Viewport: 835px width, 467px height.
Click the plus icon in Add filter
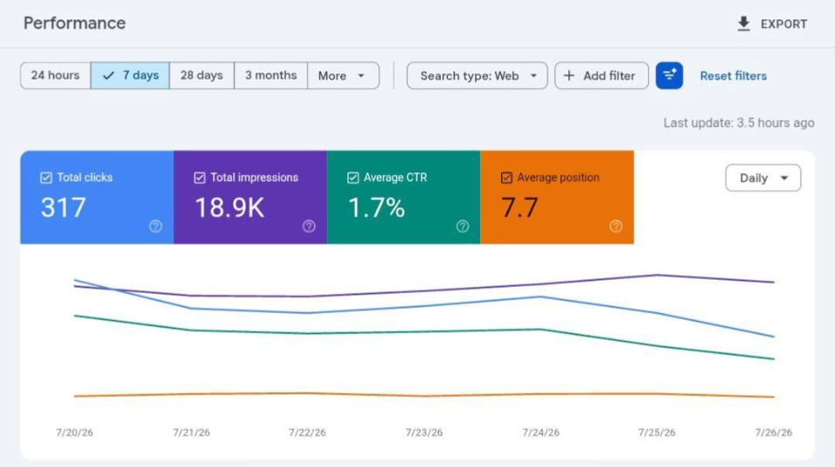[568, 75]
